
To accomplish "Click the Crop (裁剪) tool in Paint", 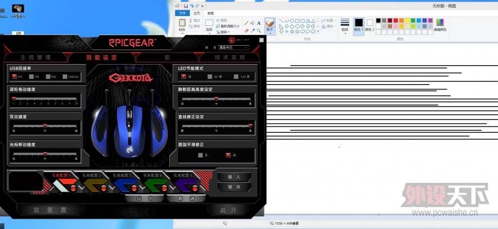I will click(x=222, y=20).
